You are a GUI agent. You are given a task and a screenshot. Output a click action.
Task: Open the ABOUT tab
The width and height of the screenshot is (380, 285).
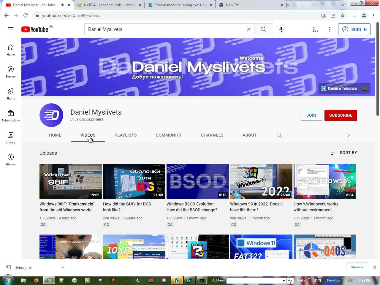(249, 135)
